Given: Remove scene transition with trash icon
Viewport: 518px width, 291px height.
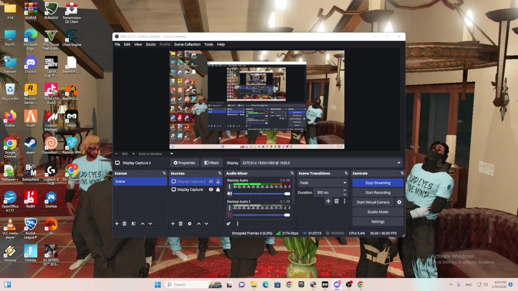Looking at the screenshot, I should 336,201.
